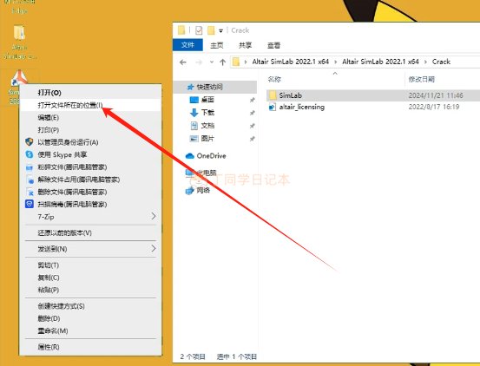
Task: Select 剪切(T) in context menu
Action: point(90,265)
